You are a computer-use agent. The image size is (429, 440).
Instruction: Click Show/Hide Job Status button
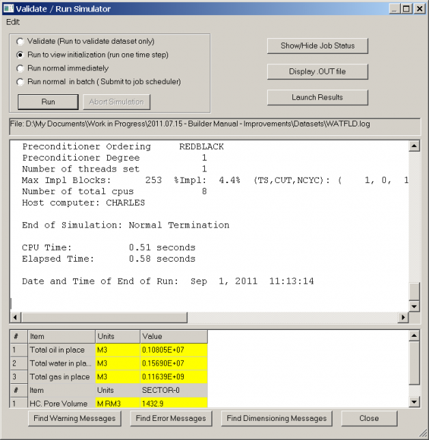click(x=317, y=46)
